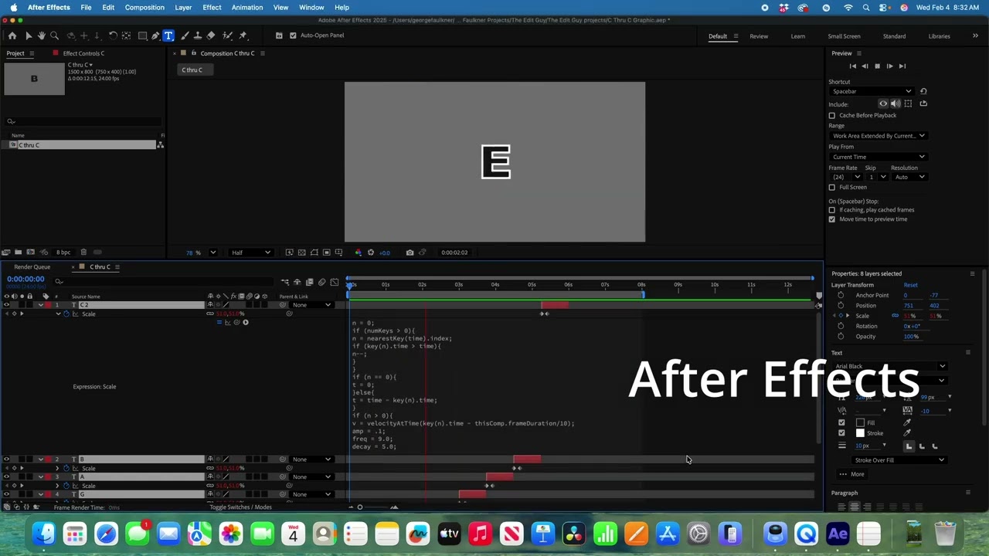Switch to the Effect Controls tab
The height and width of the screenshot is (556, 989).
[83, 53]
